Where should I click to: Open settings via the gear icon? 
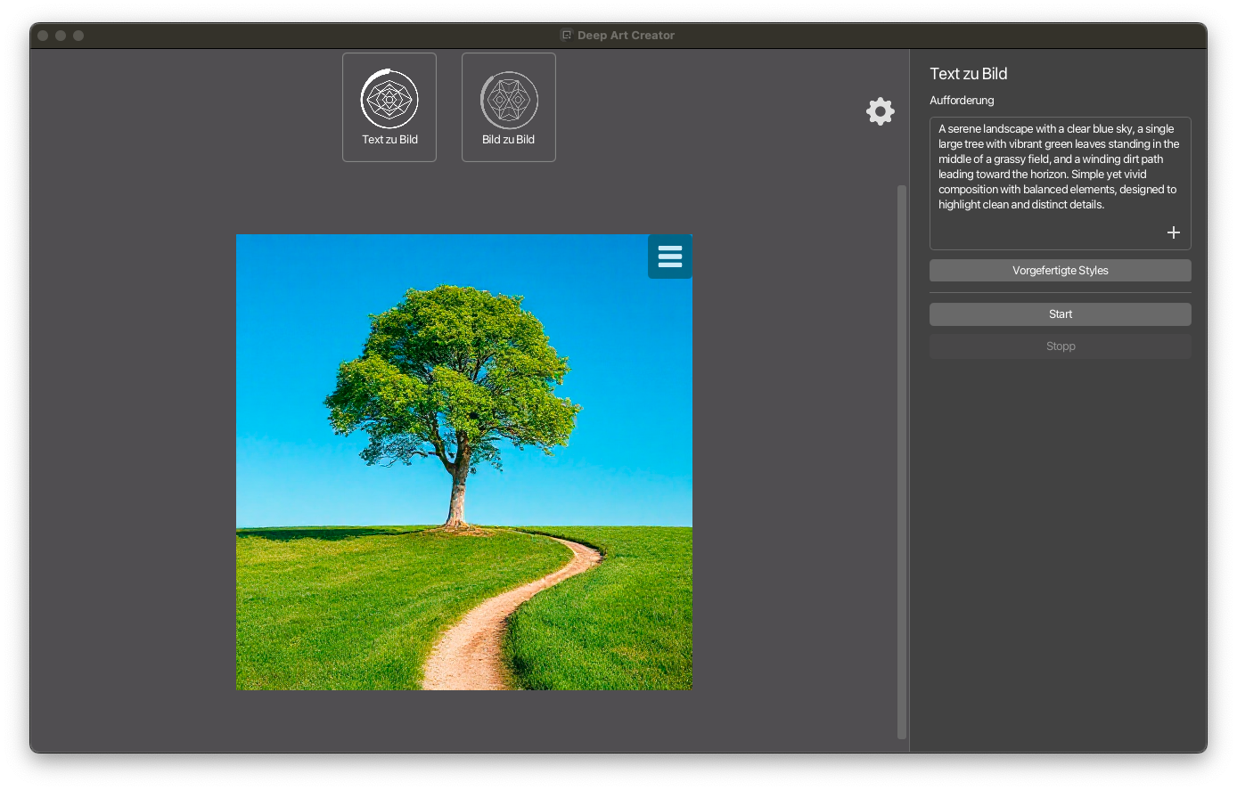click(x=880, y=111)
